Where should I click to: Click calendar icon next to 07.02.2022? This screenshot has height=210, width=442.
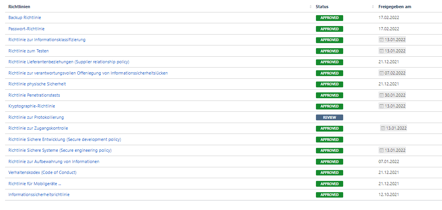point(382,73)
